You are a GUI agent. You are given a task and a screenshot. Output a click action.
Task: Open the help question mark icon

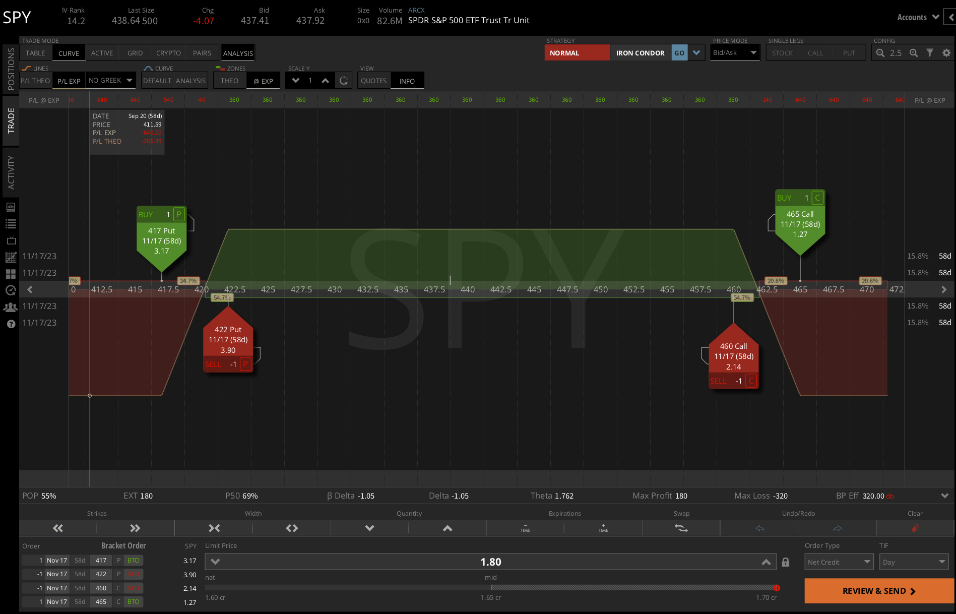[11, 324]
